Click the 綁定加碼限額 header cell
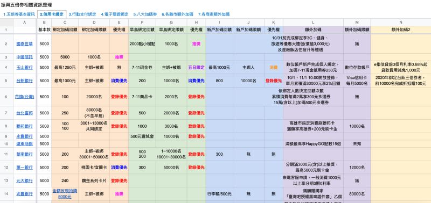The width and height of the screenshot is (431, 203). pyautogui.click(x=94, y=30)
